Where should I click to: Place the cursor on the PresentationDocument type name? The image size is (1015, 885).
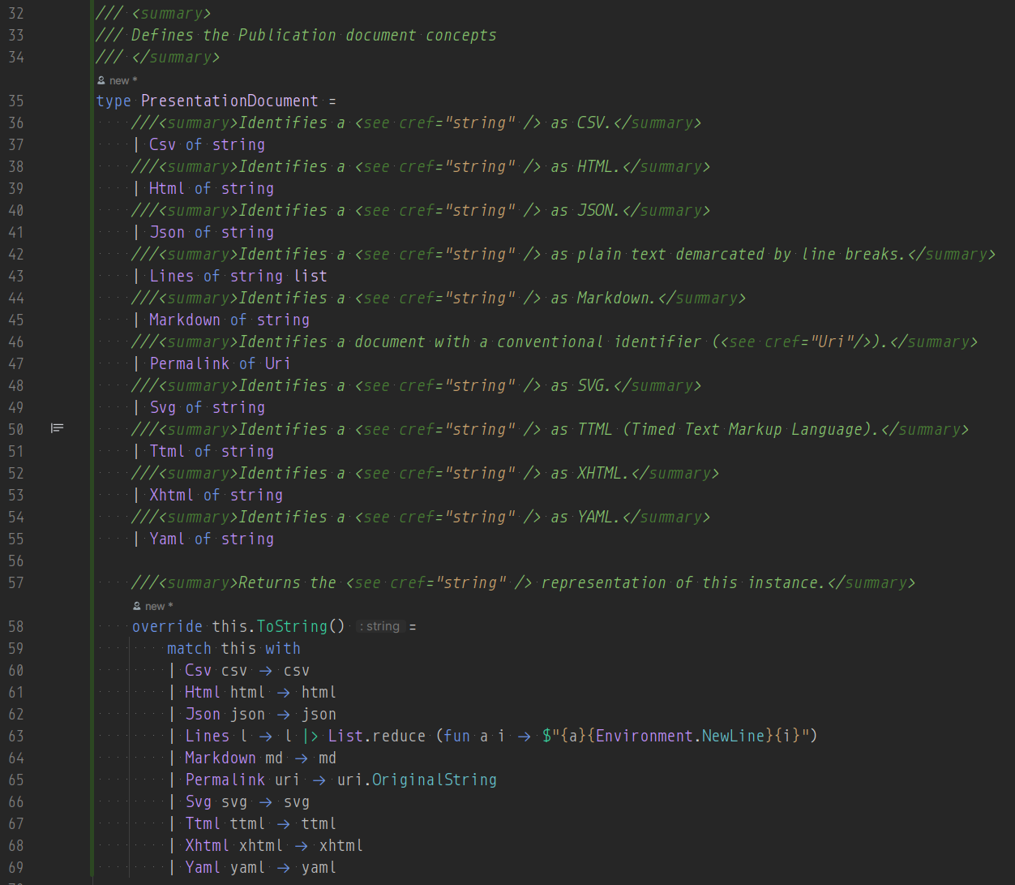tap(229, 101)
